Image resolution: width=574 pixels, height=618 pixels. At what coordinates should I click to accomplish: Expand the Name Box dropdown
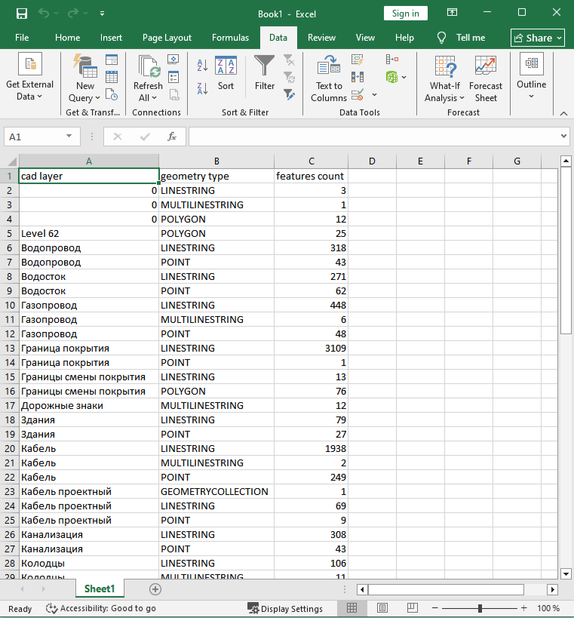click(x=69, y=137)
